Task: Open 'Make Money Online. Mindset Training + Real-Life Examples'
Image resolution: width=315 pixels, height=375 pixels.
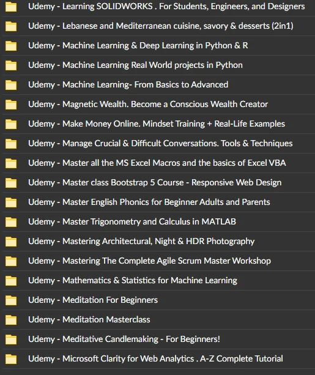Action: [x=174, y=124]
